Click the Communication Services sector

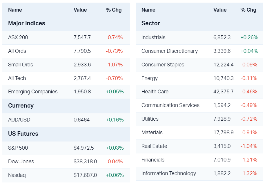(170, 105)
